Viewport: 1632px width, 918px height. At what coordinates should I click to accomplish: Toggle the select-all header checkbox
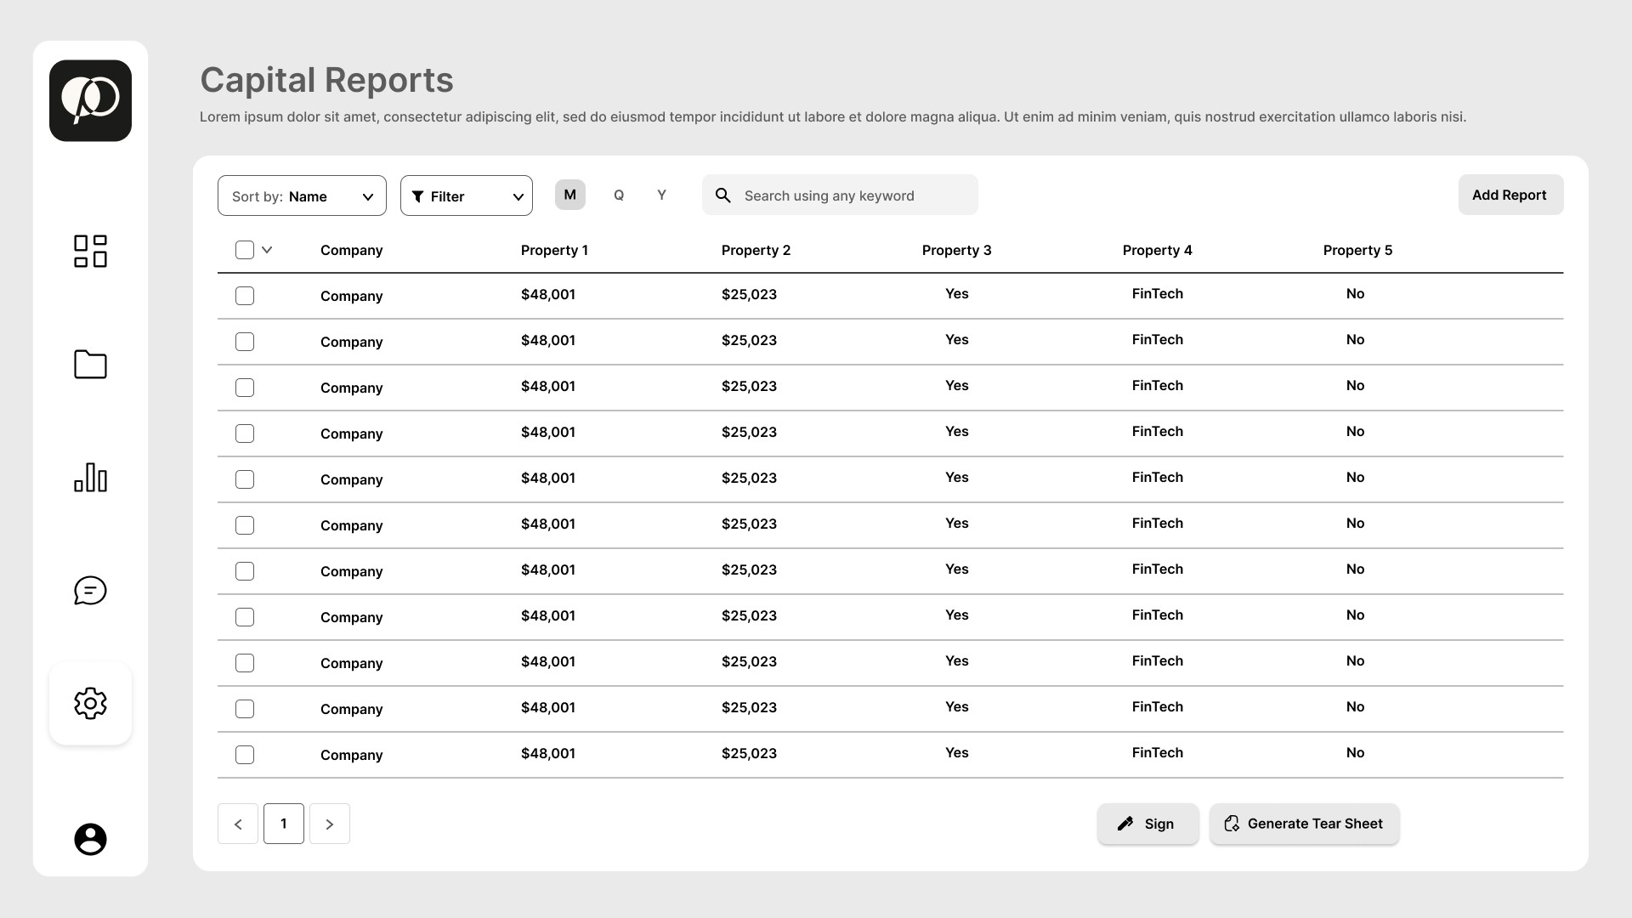245,250
